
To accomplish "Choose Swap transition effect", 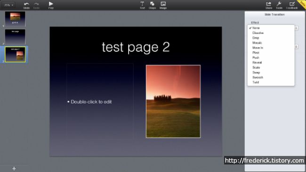I will (x=271, y=73).
